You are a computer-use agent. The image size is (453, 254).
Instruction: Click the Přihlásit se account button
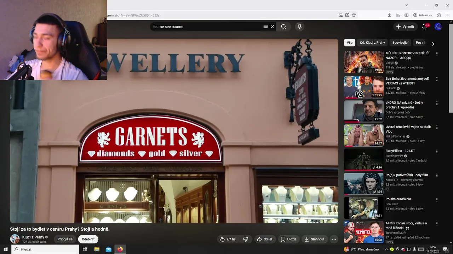[423, 15]
